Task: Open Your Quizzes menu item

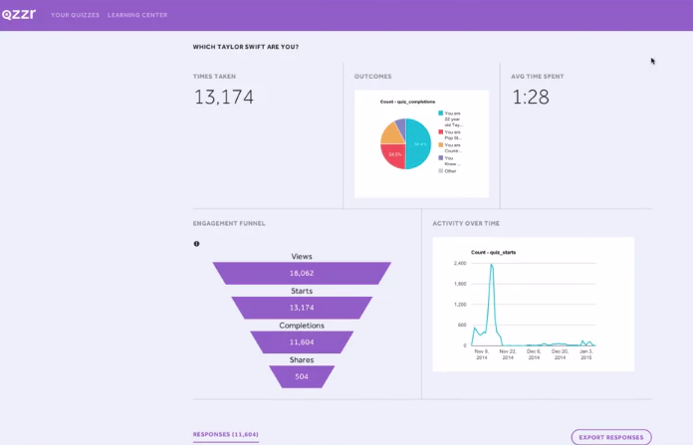Action: (75, 15)
